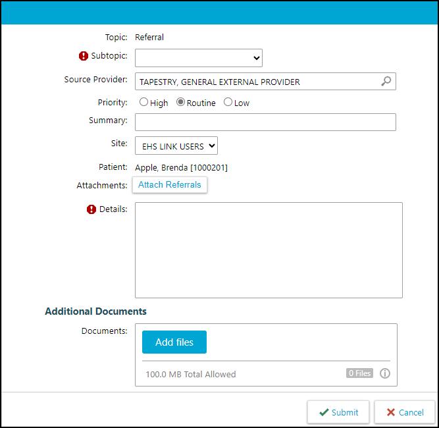Screen dimensions: 439x428
Task: Click the Cancel button label
Action: (x=411, y=412)
